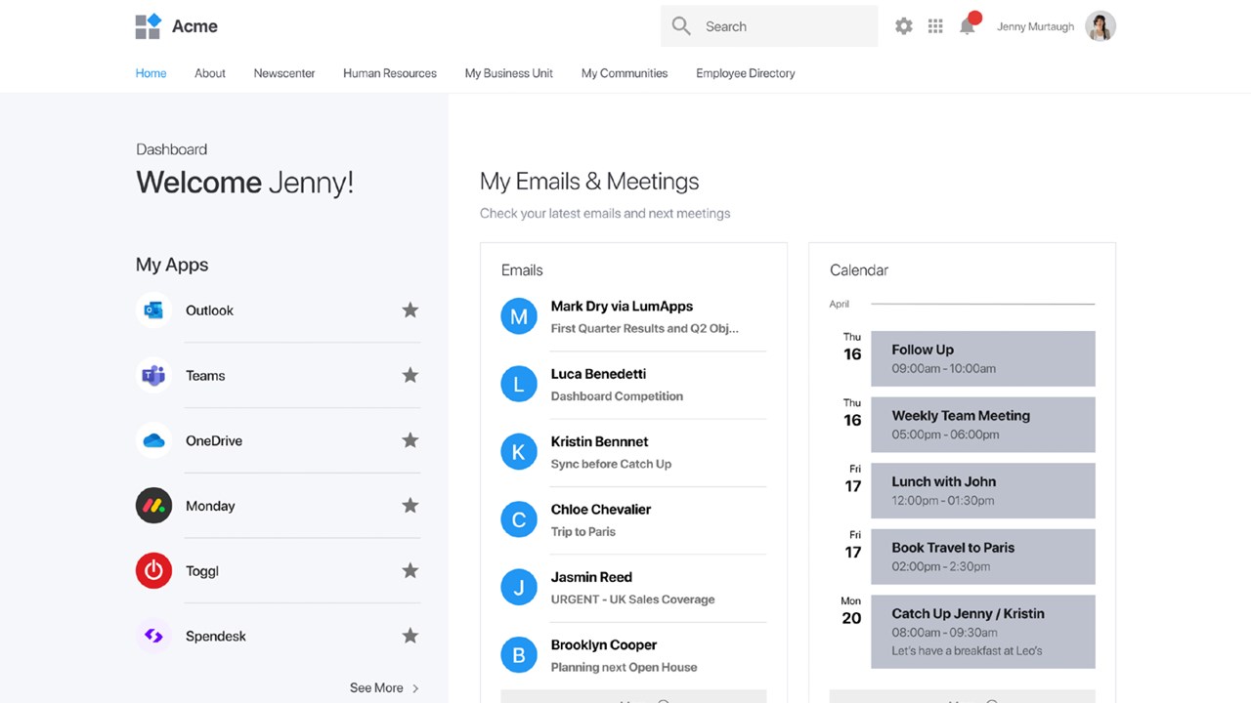Open the settings gear icon
Screen dimensions: 1251x703
point(904,26)
